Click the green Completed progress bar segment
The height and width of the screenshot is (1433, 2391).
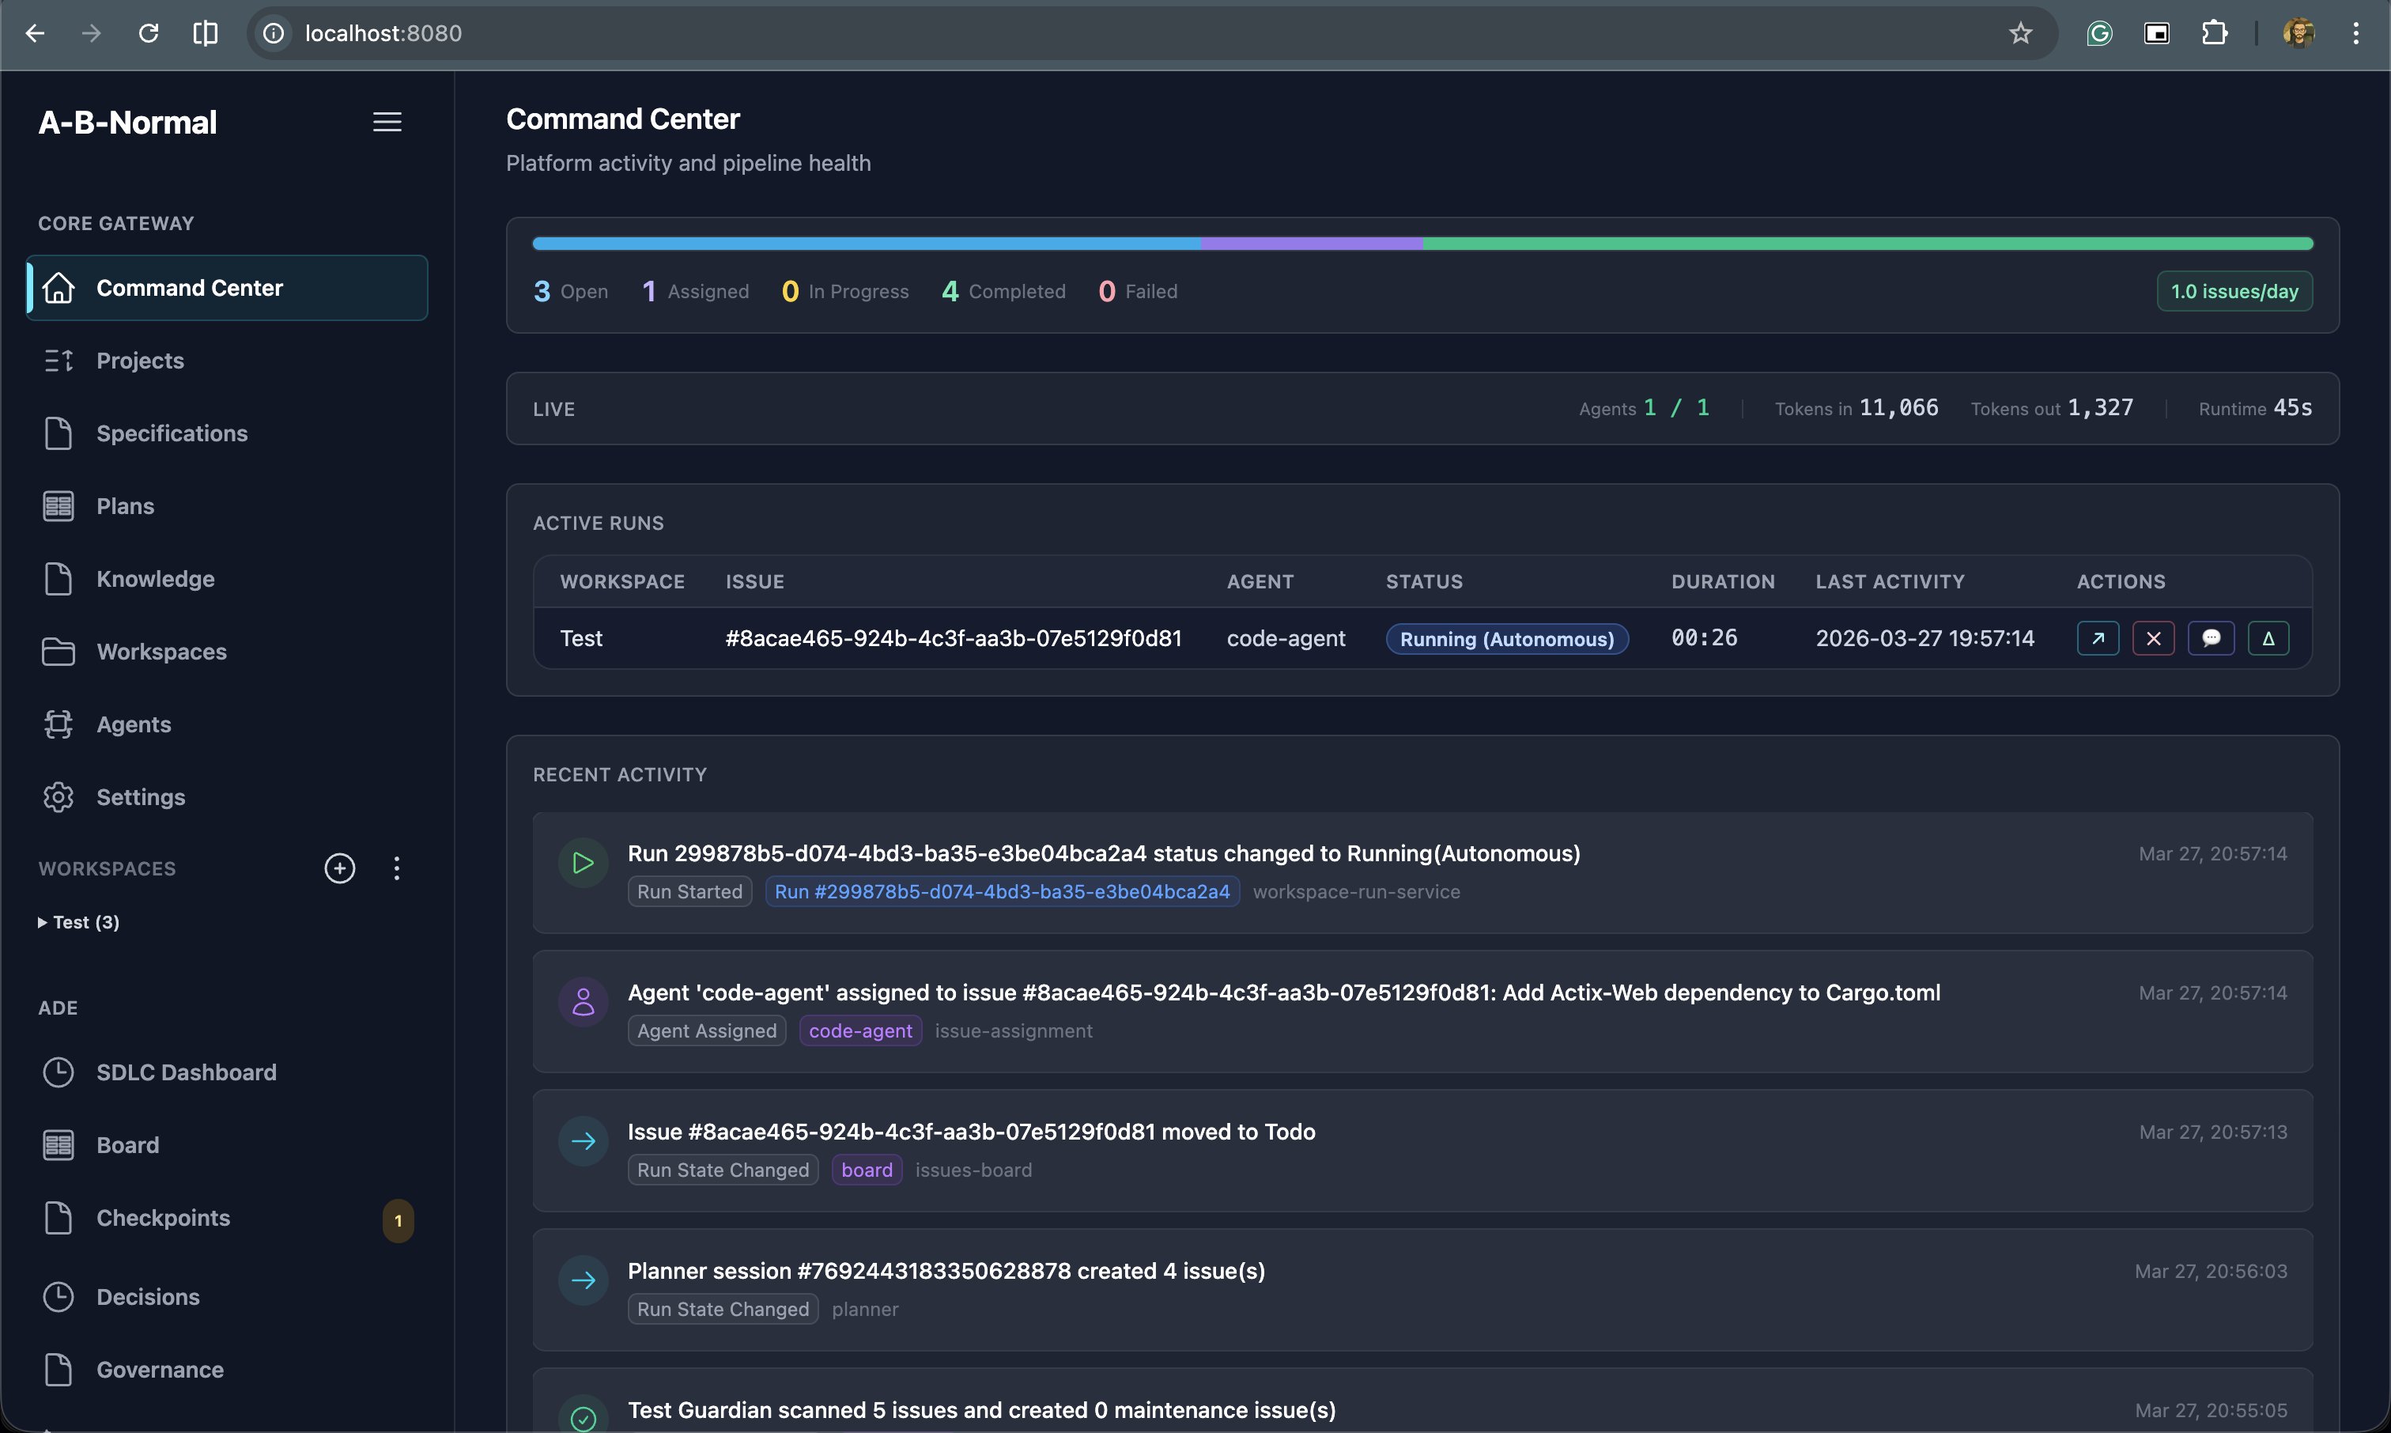coord(1867,244)
